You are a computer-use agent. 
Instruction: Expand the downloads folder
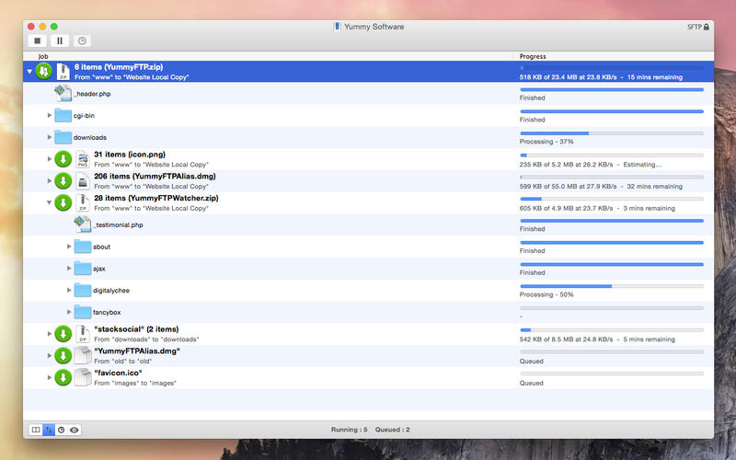tap(50, 137)
